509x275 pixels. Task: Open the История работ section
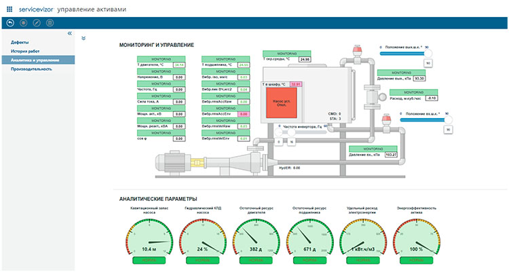tap(25, 51)
